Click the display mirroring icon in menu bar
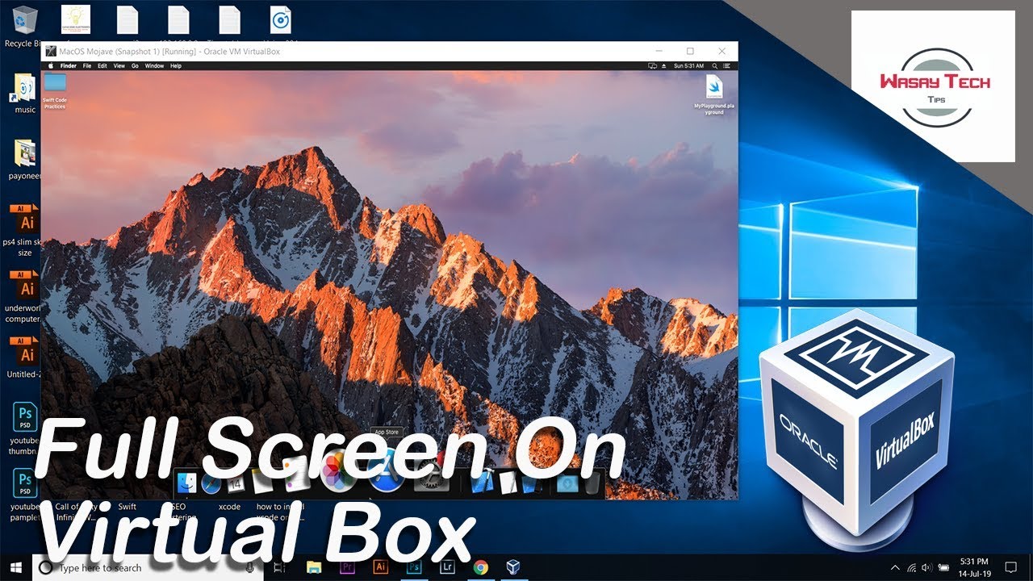Image resolution: width=1033 pixels, height=581 pixels. pyautogui.click(x=653, y=65)
